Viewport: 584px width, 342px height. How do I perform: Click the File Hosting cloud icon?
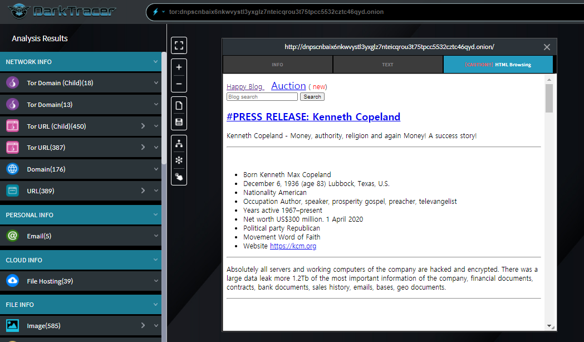(13, 281)
